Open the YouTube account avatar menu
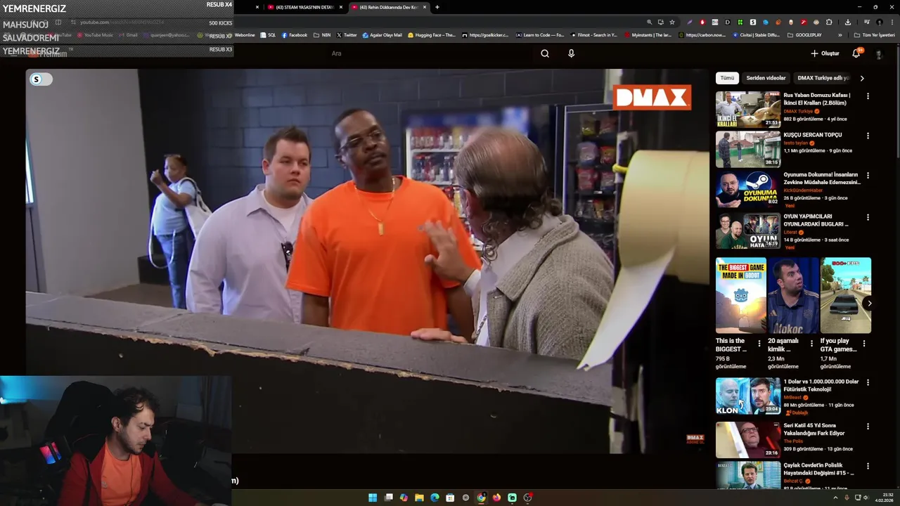 (x=879, y=53)
